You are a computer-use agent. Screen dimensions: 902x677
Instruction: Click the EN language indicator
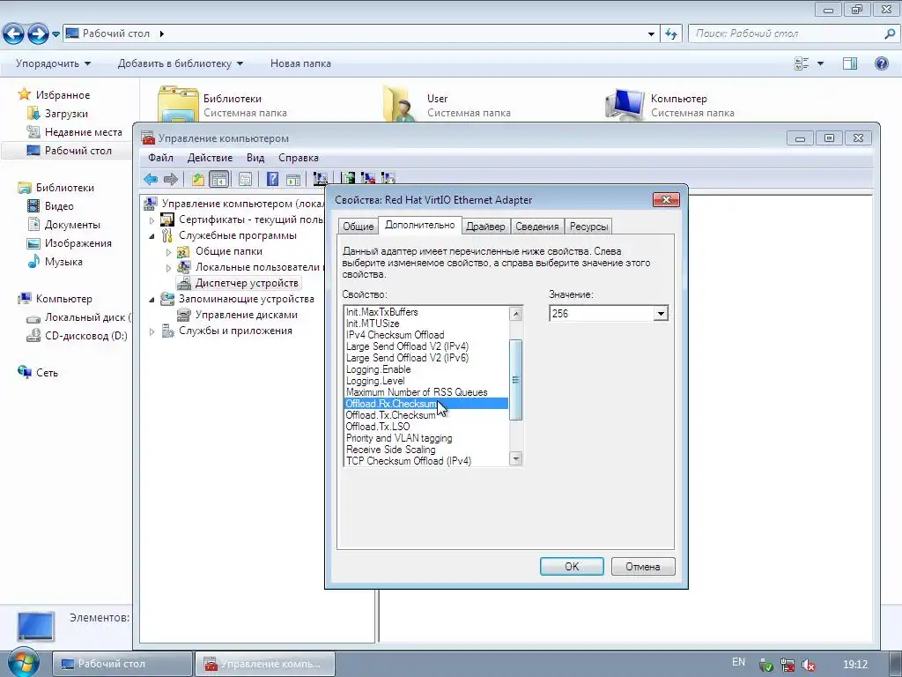(x=739, y=662)
